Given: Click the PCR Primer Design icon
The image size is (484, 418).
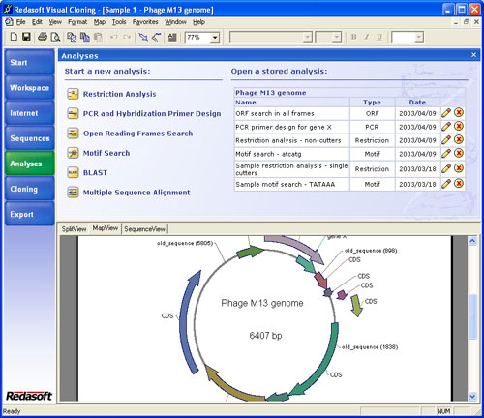Looking at the screenshot, I should [x=73, y=113].
